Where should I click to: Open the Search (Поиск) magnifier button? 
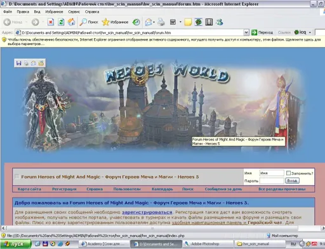pyautogui.click(x=89, y=22)
